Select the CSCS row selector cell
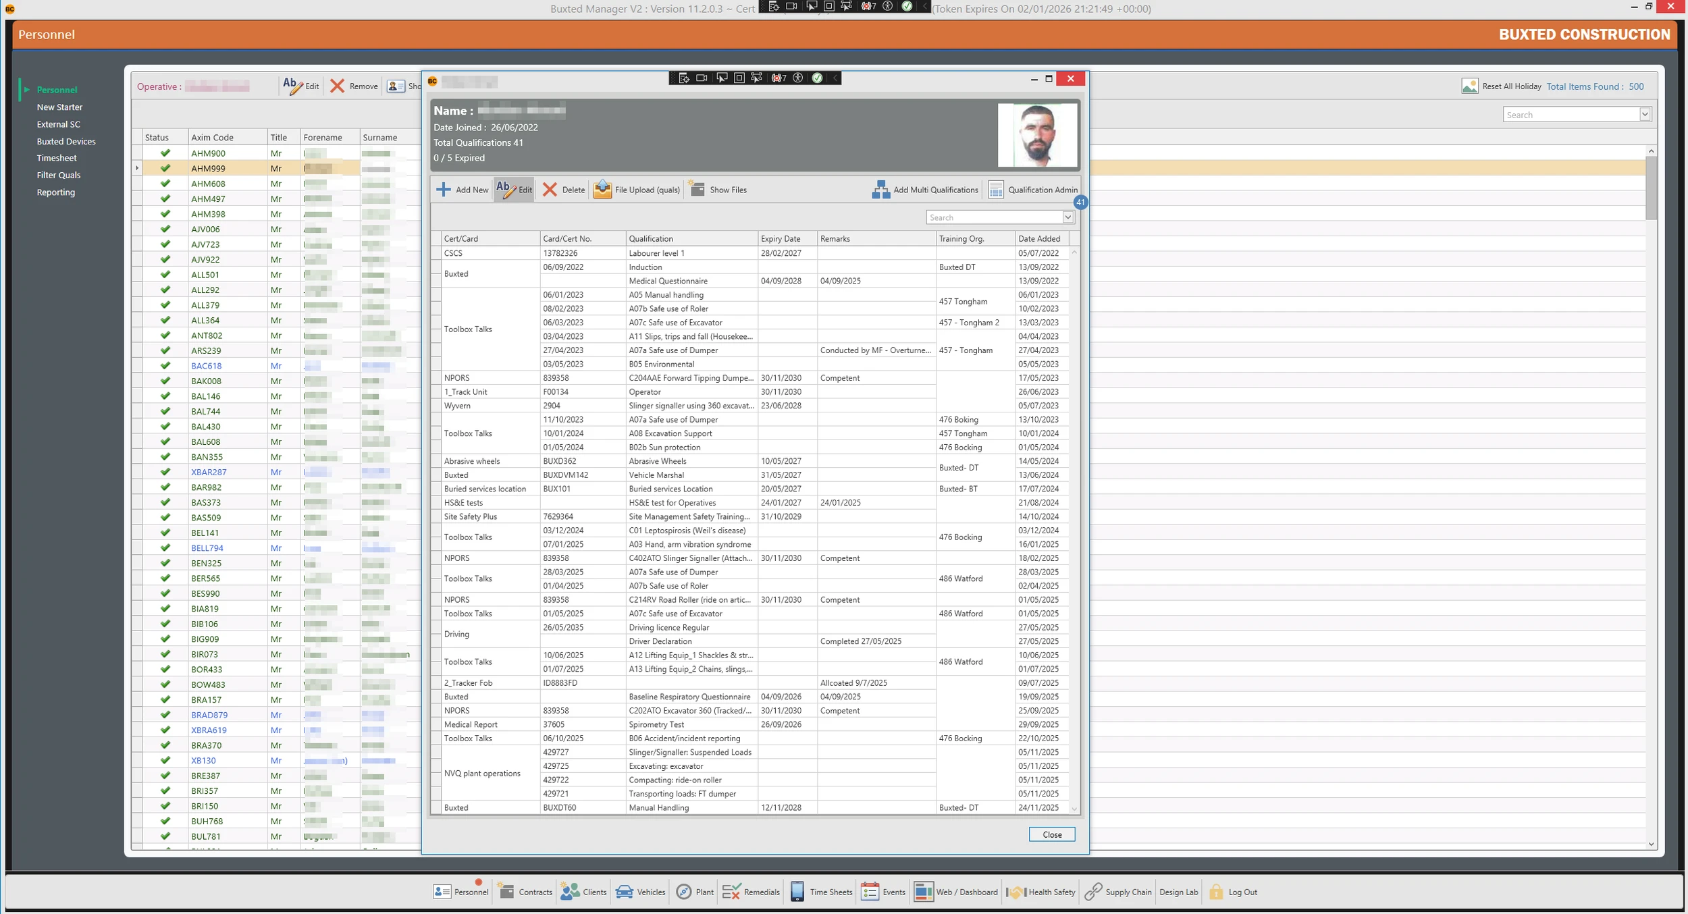The width and height of the screenshot is (1688, 914). coord(436,253)
